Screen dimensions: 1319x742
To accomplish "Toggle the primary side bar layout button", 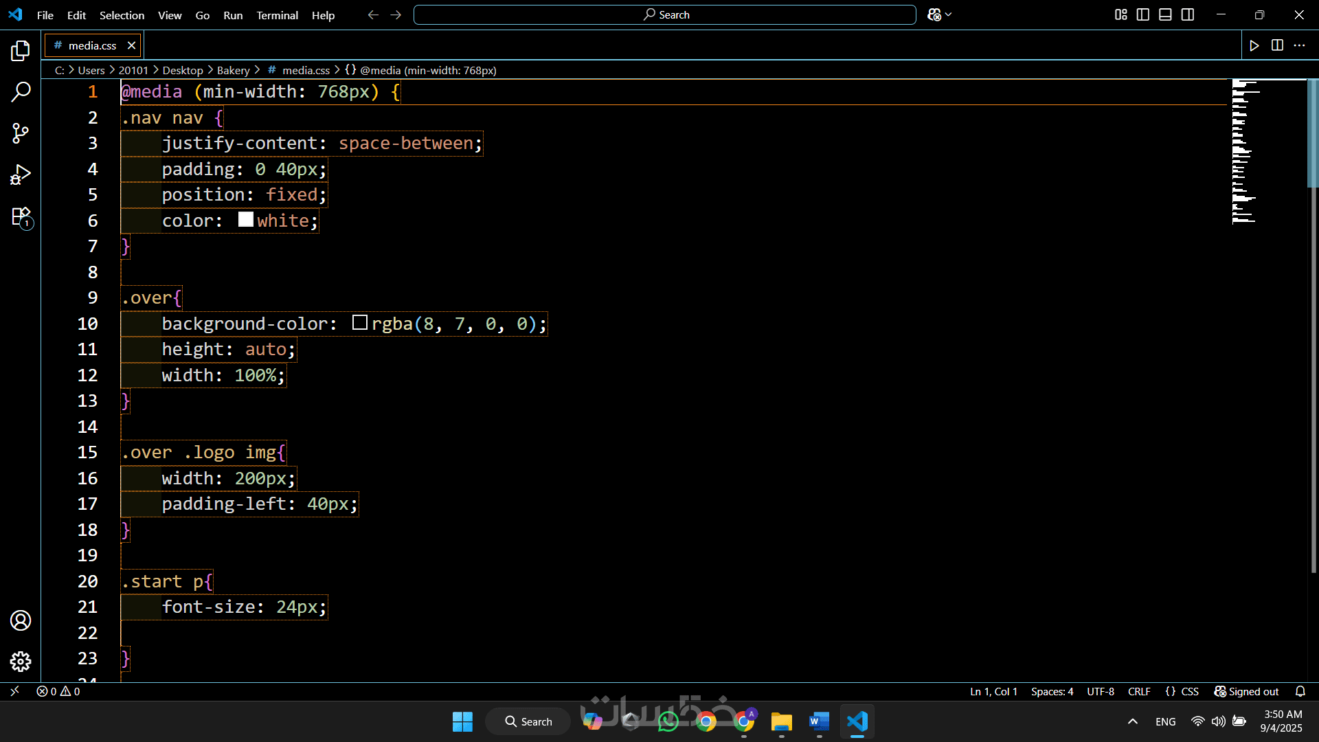I will 1143,14.
